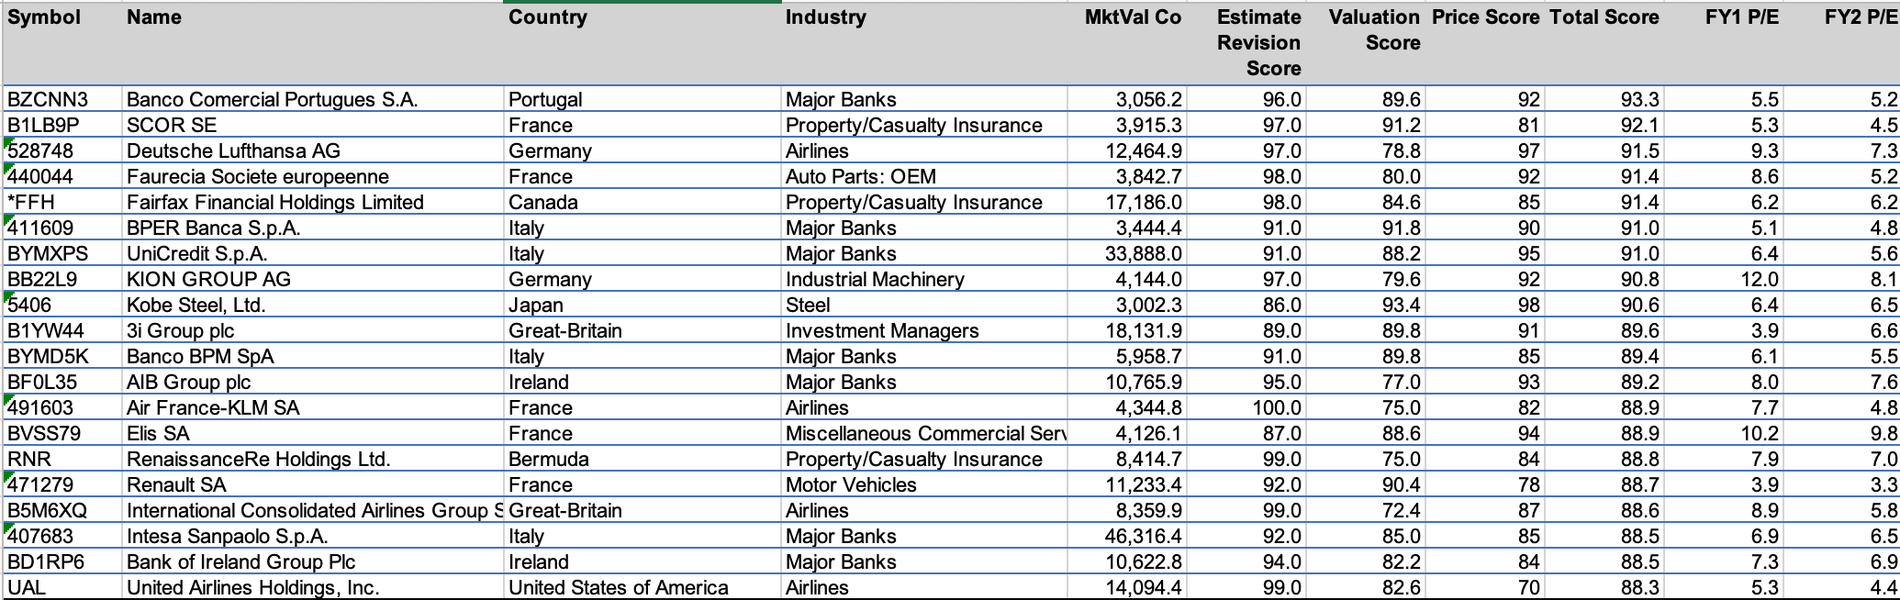The width and height of the screenshot is (1900, 600).
Task: Click Fairfax Financial Holdings Limited cell
Action: pyautogui.click(x=312, y=202)
